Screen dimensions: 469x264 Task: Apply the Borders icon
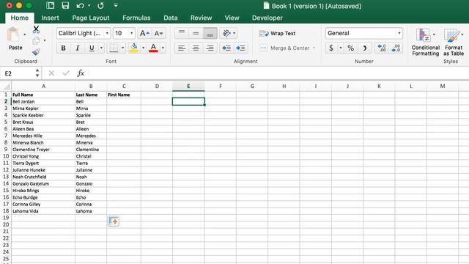(114, 48)
